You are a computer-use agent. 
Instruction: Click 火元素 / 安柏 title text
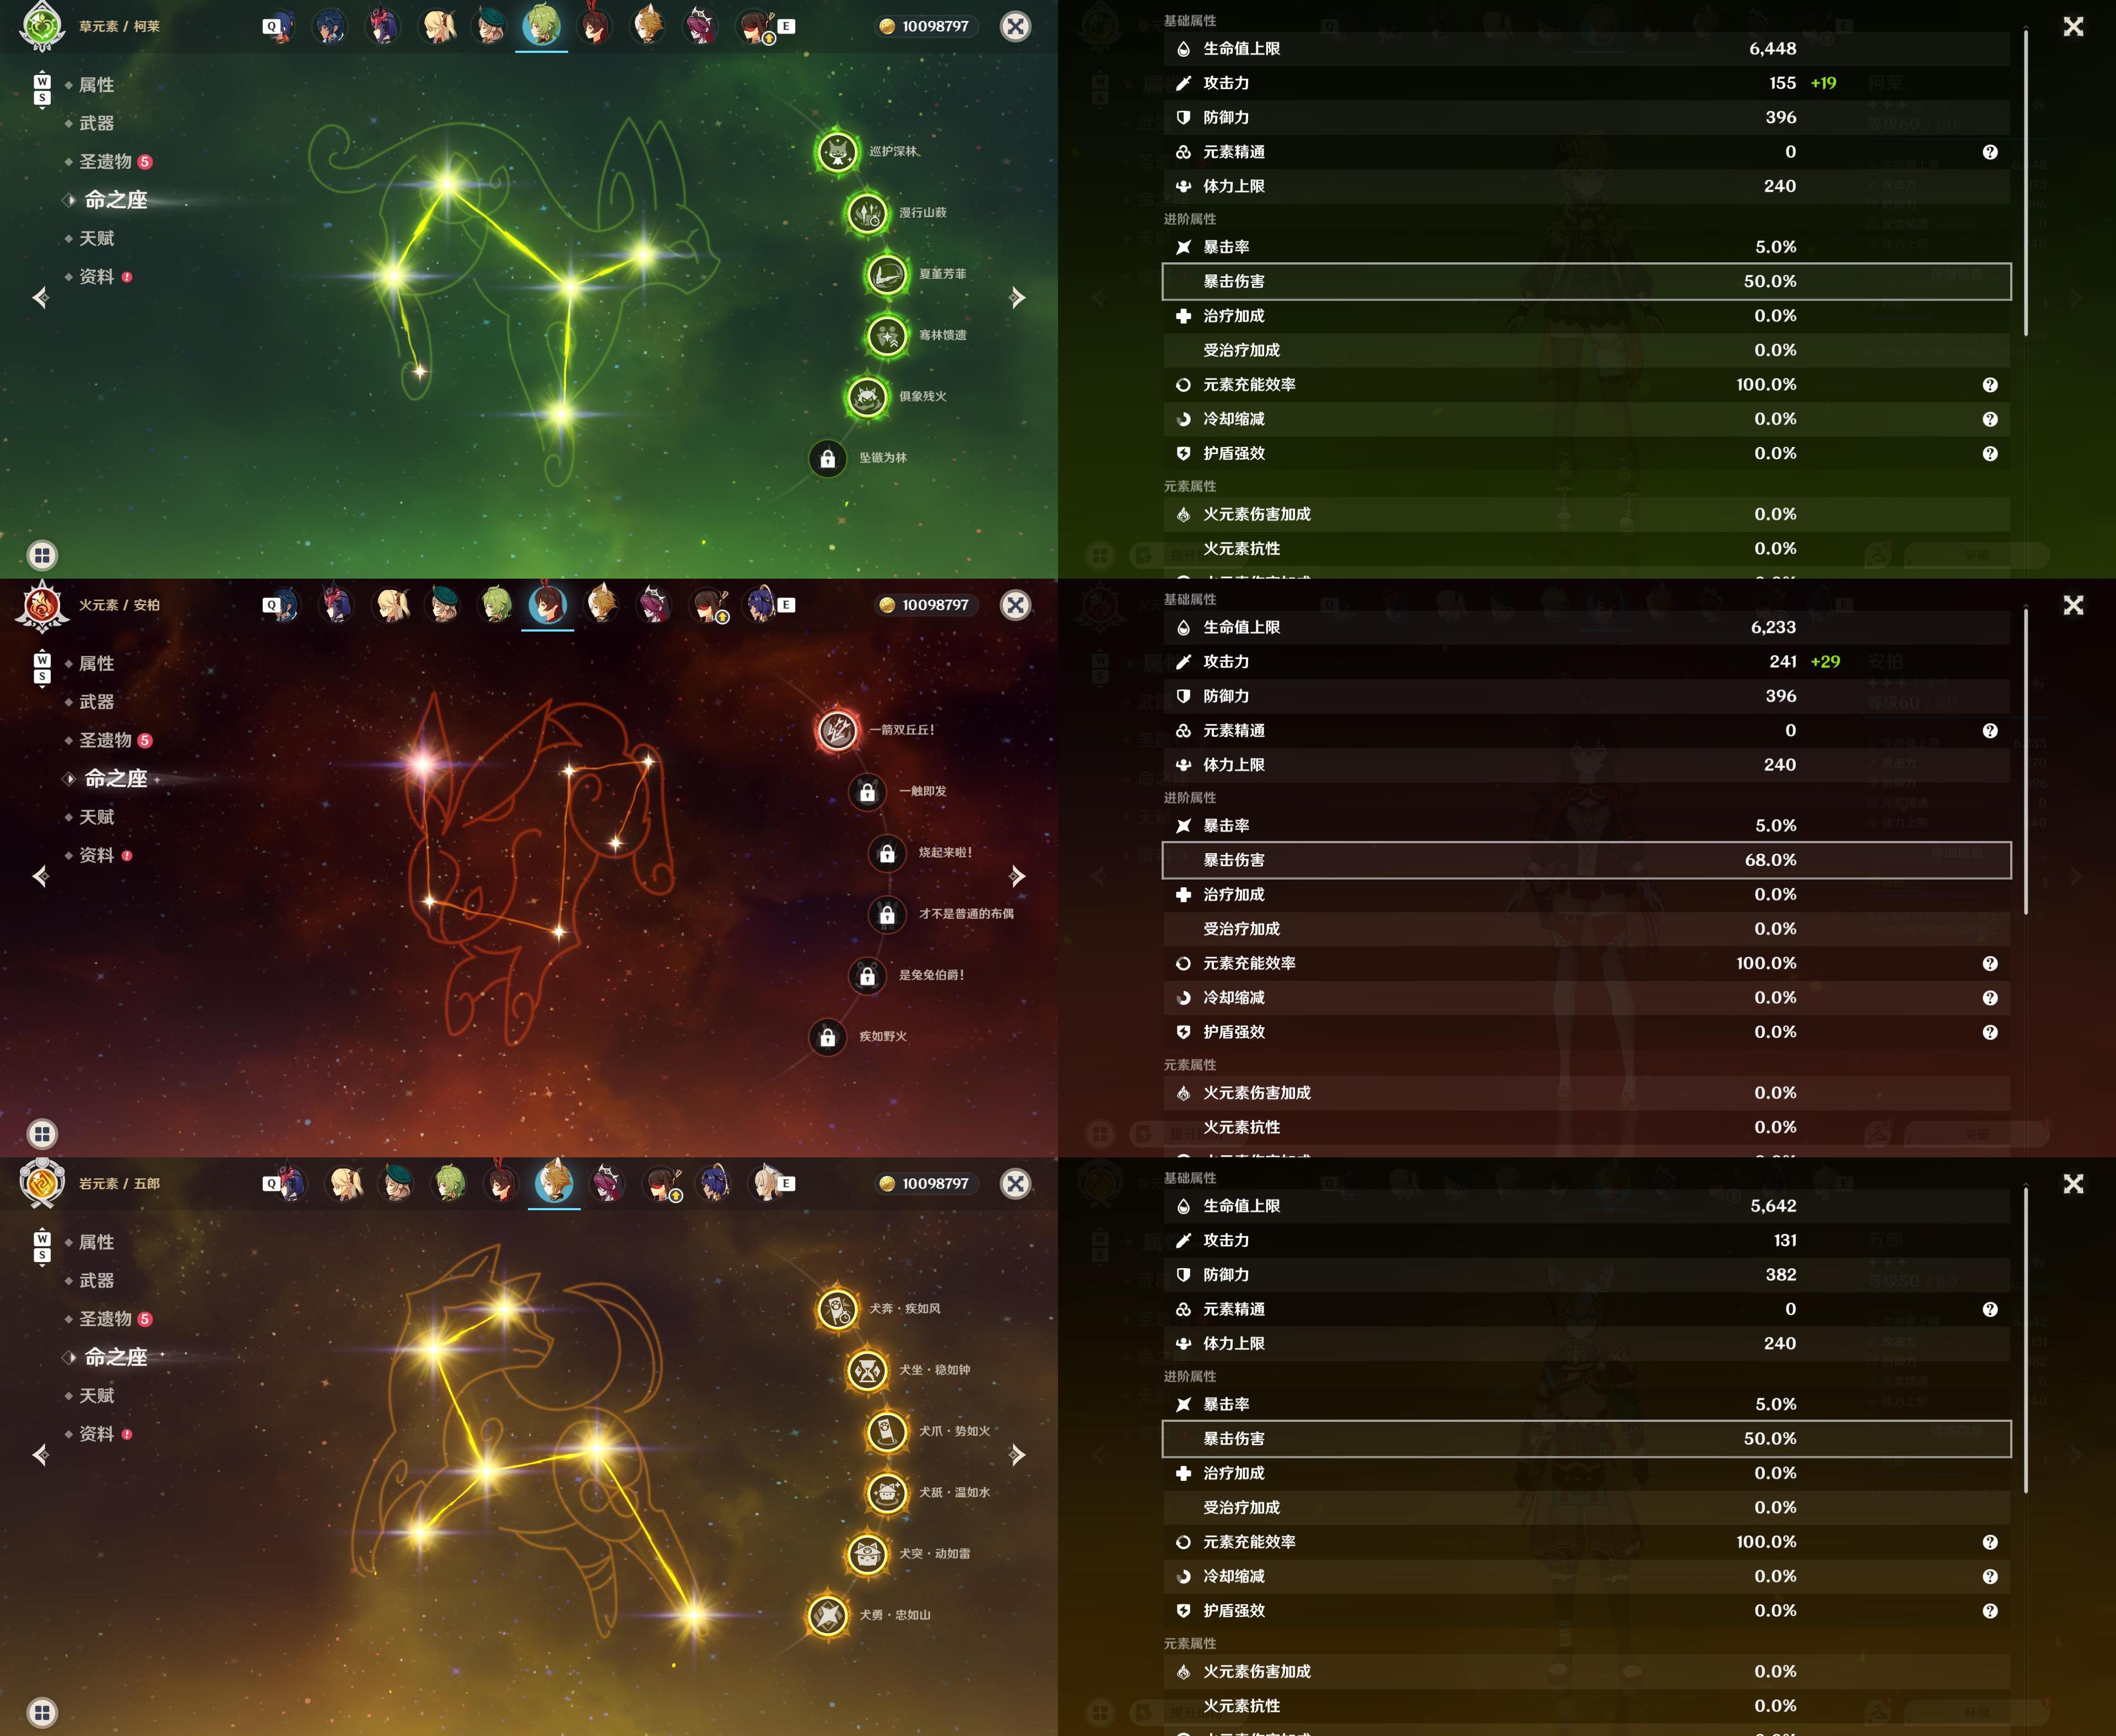(120, 605)
